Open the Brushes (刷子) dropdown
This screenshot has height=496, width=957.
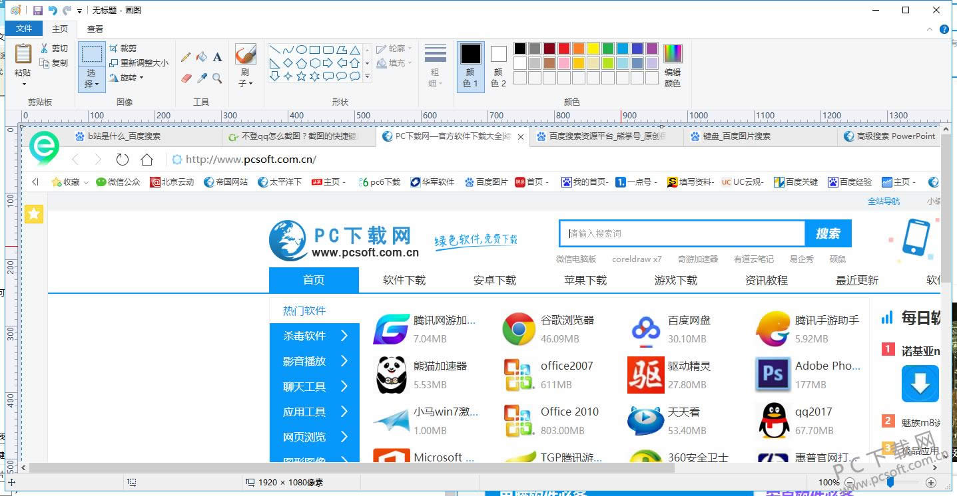(245, 84)
